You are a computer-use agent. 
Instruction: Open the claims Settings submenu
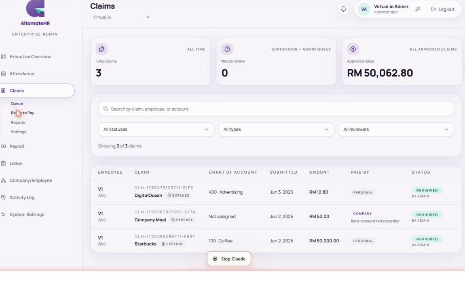[x=18, y=132]
